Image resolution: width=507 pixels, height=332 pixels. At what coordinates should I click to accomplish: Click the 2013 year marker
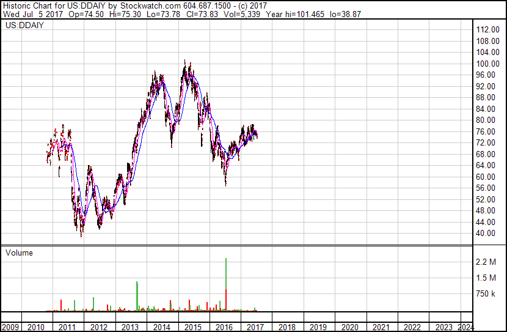coord(130,327)
